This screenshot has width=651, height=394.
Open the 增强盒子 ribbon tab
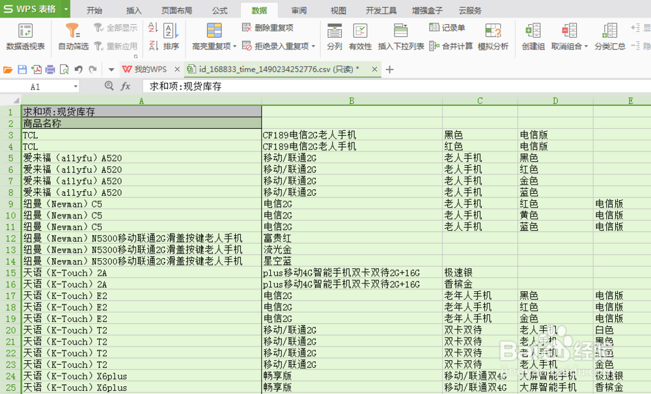coord(427,10)
